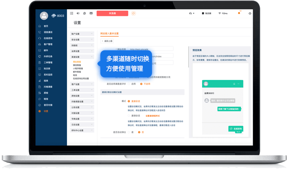Click the menu list icon in top toolbar
The width and height of the screenshot is (288, 169).
(72, 13)
